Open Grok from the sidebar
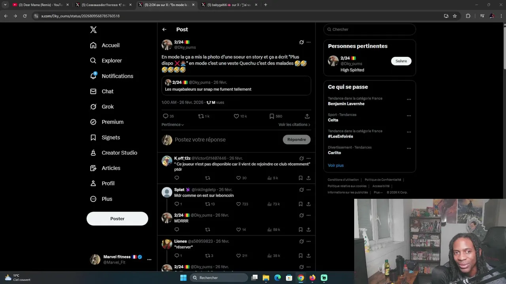Image resolution: width=506 pixels, height=284 pixels. tap(102, 107)
